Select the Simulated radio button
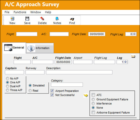 30,85
